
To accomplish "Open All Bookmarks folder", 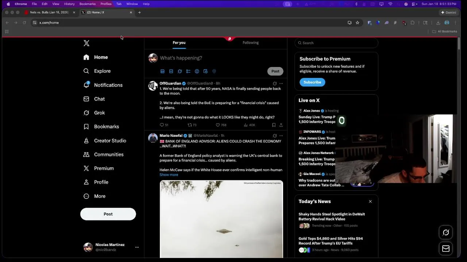I will (445, 31).
